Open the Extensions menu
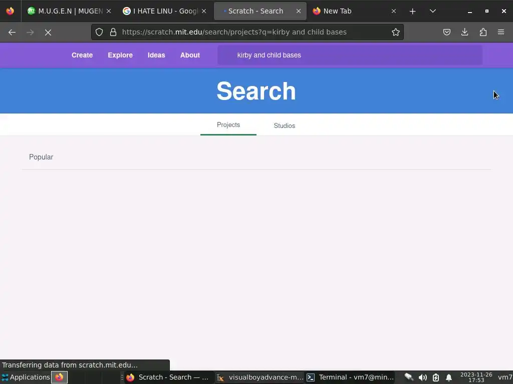The height and width of the screenshot is (384, 513). point(483,32)
